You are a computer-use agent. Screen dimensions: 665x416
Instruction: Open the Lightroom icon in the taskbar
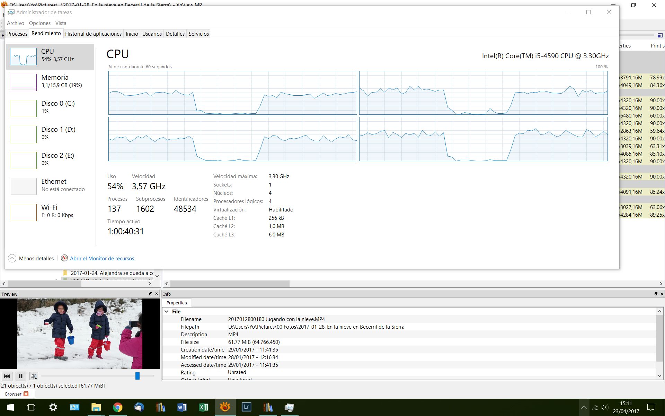(x=246, y=407)
